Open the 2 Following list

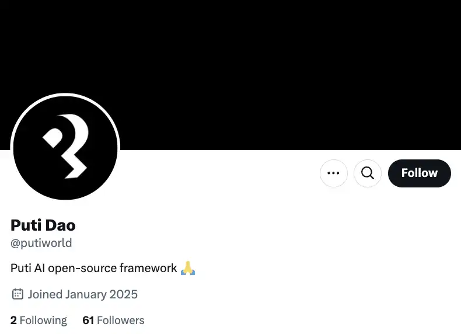[x=39, y=320]
